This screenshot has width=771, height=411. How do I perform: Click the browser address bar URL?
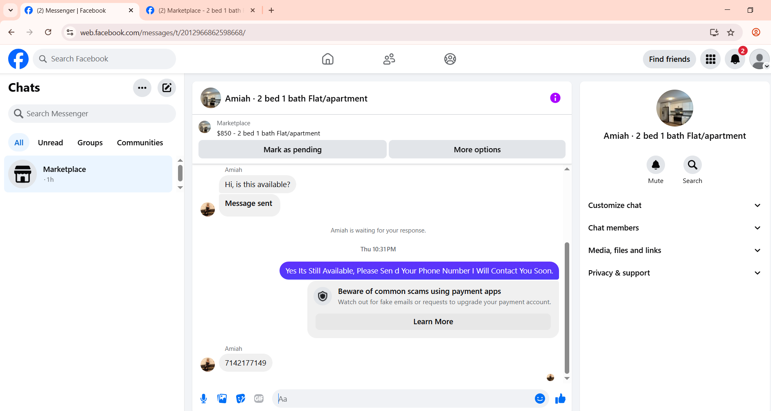(x=163, y=32)
